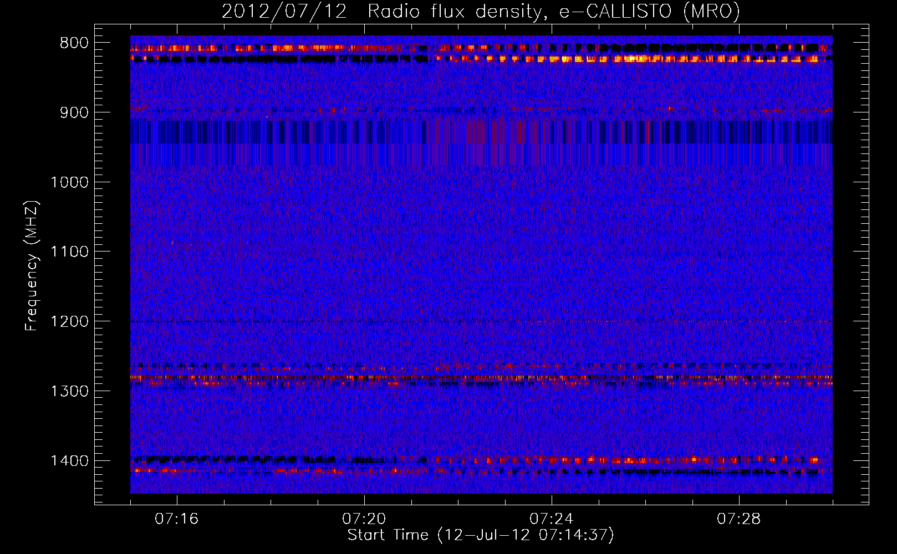Click the 07:24 time tick label
897x554 pixels.
pos(552,519)
